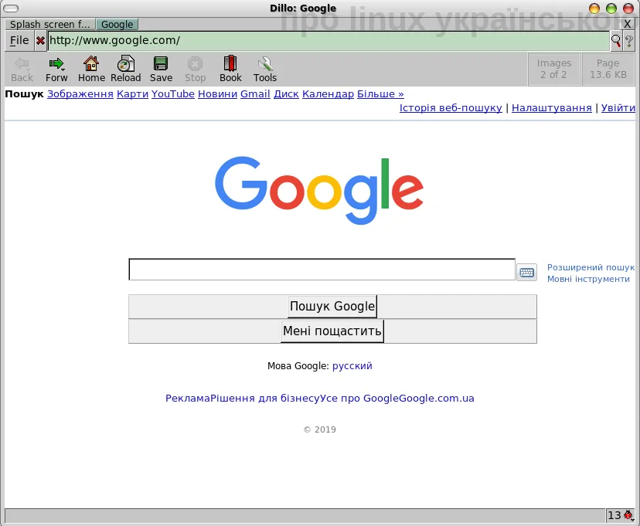Open the Google.com.ua link
This screenshot has width=640, height=526.
[436, 399]
